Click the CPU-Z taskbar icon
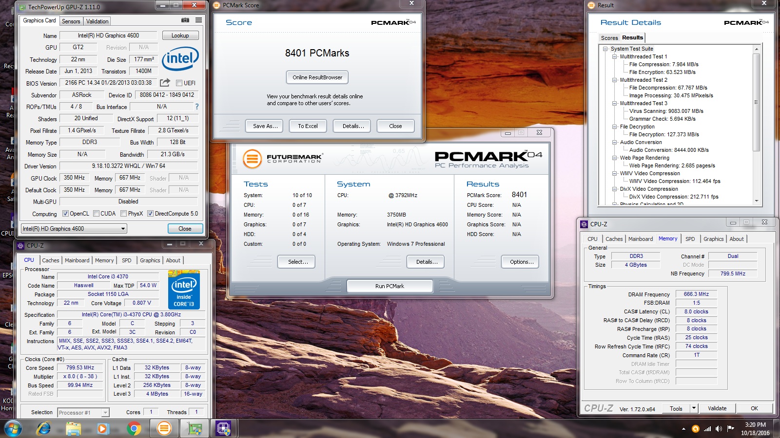This screenshot has width=780, height=438. click(x=223, y=429)
